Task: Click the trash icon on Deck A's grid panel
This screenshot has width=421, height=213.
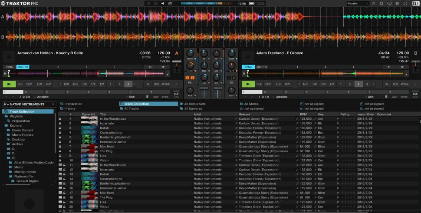Action: click(x=147, y=97)
